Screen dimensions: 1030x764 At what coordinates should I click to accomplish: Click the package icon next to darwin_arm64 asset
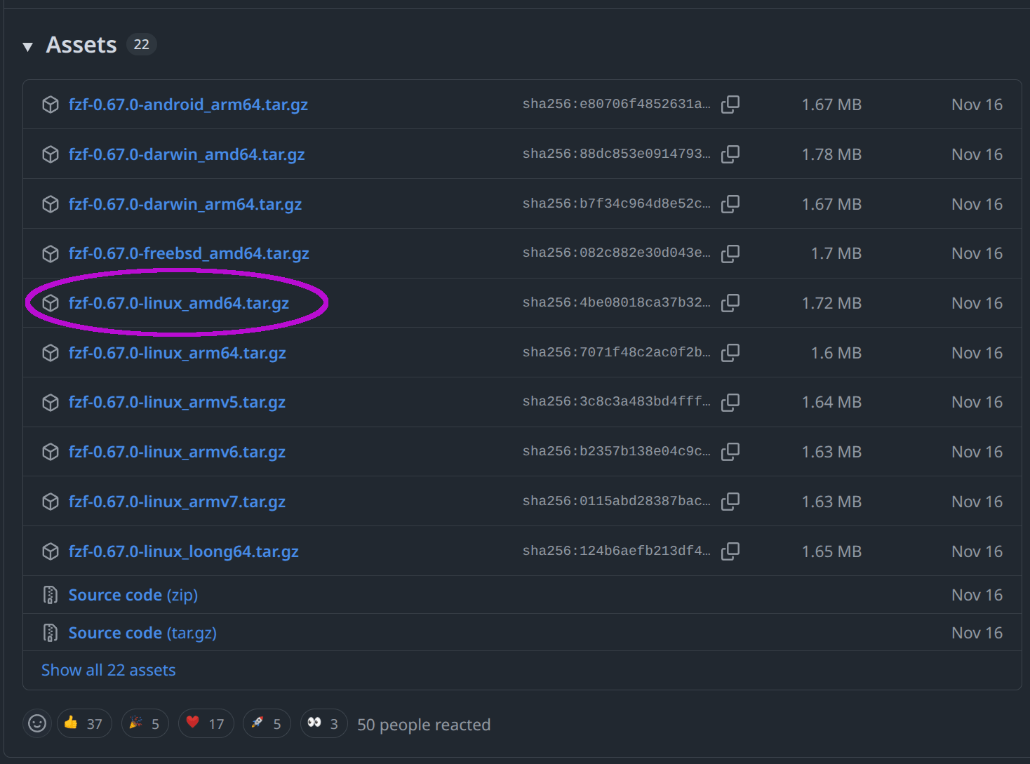(x=50, y=203)
